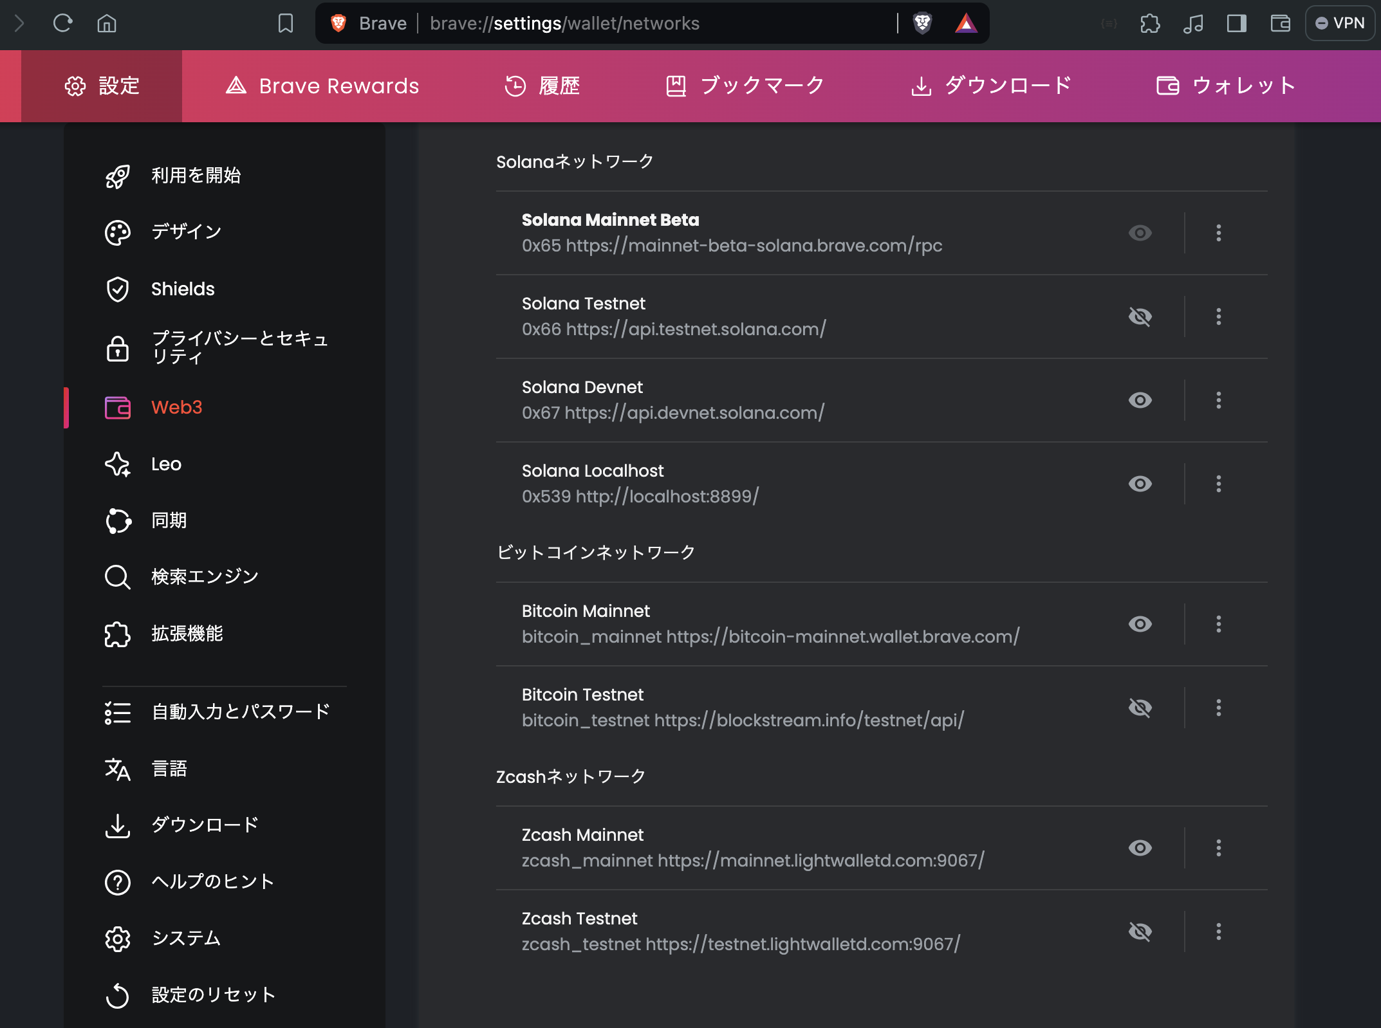1381x1028 pixels.
Task: Open more options for Bitcoin Mainnet
Action: click(x=1218, y=624)
